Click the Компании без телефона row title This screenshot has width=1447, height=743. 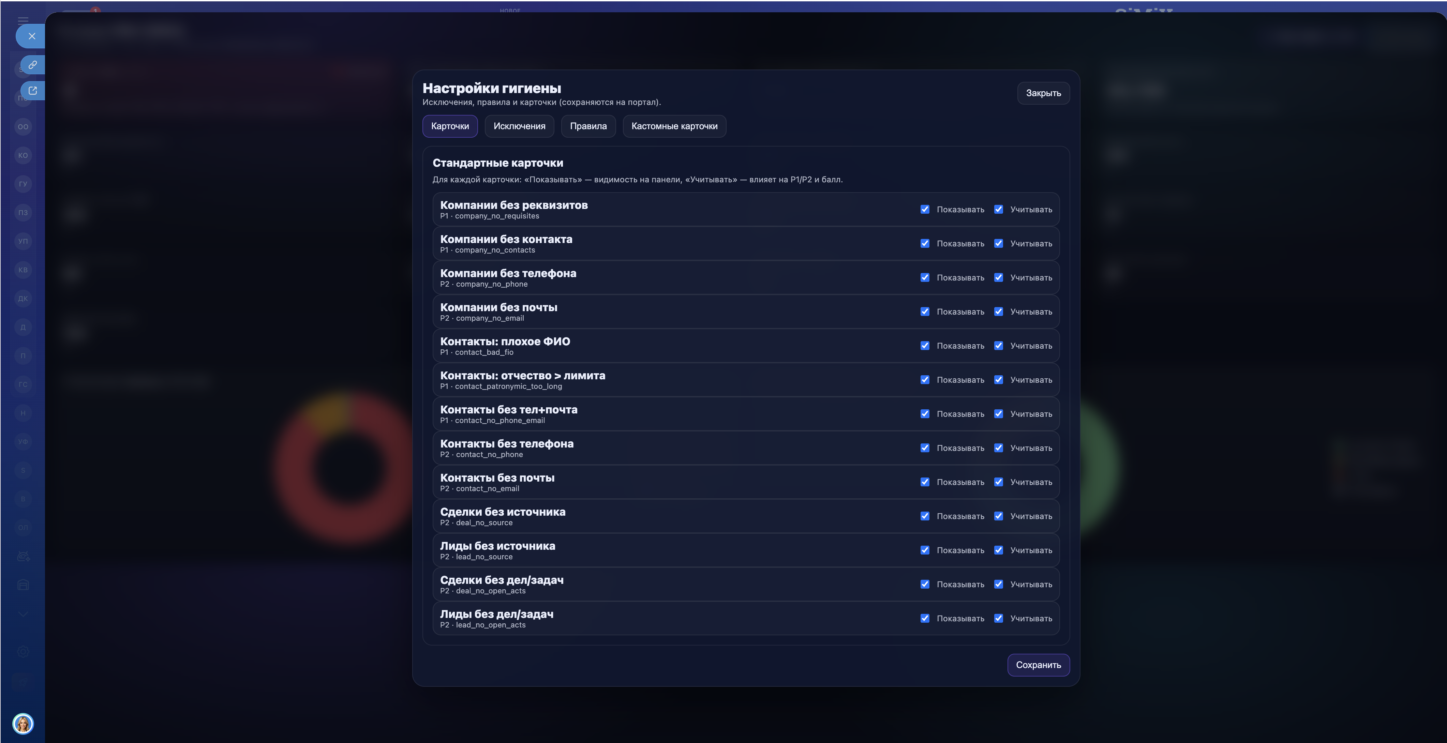tap(508, 273)
